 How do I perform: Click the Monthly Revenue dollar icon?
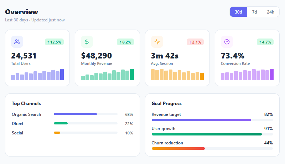coord(87,42)
